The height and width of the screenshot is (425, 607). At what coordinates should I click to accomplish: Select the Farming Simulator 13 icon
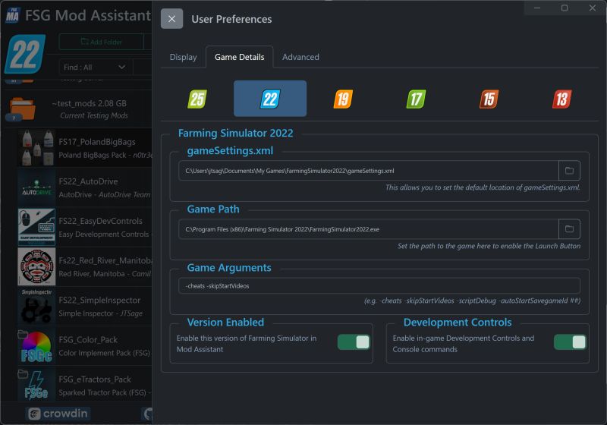561,99
